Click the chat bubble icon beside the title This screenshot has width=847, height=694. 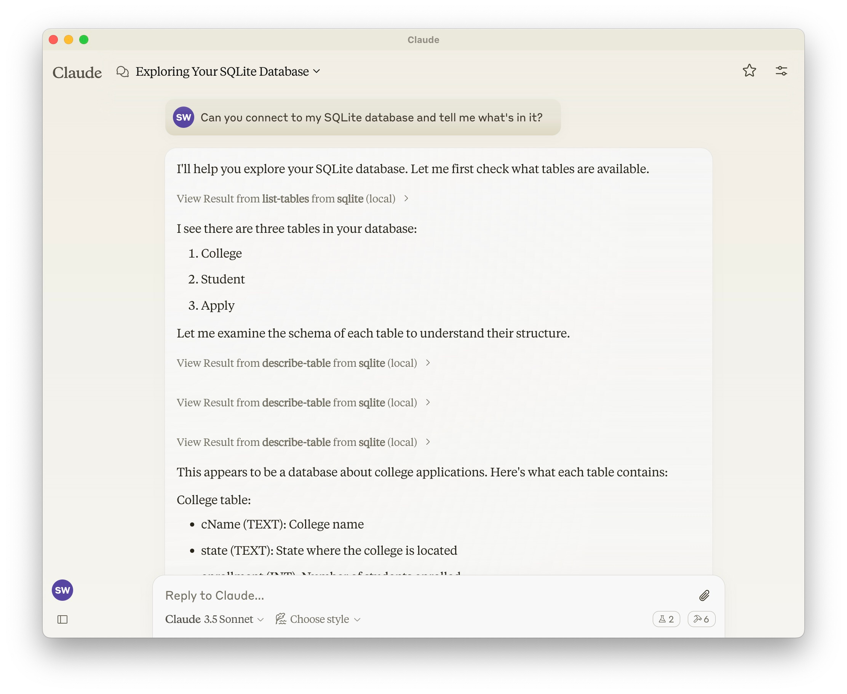pyautogui.click(x=122, y=72)
